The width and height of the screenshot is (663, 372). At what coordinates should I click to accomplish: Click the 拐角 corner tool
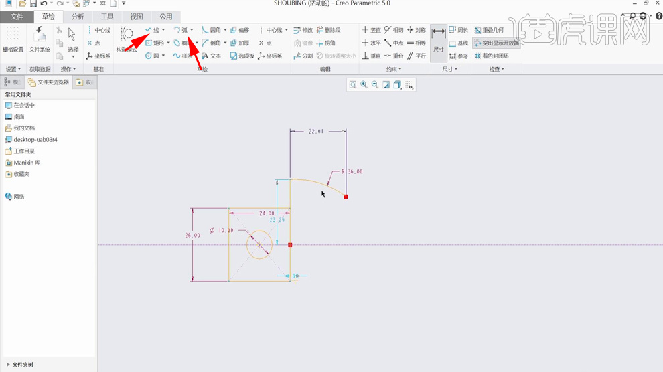(325, 43)
